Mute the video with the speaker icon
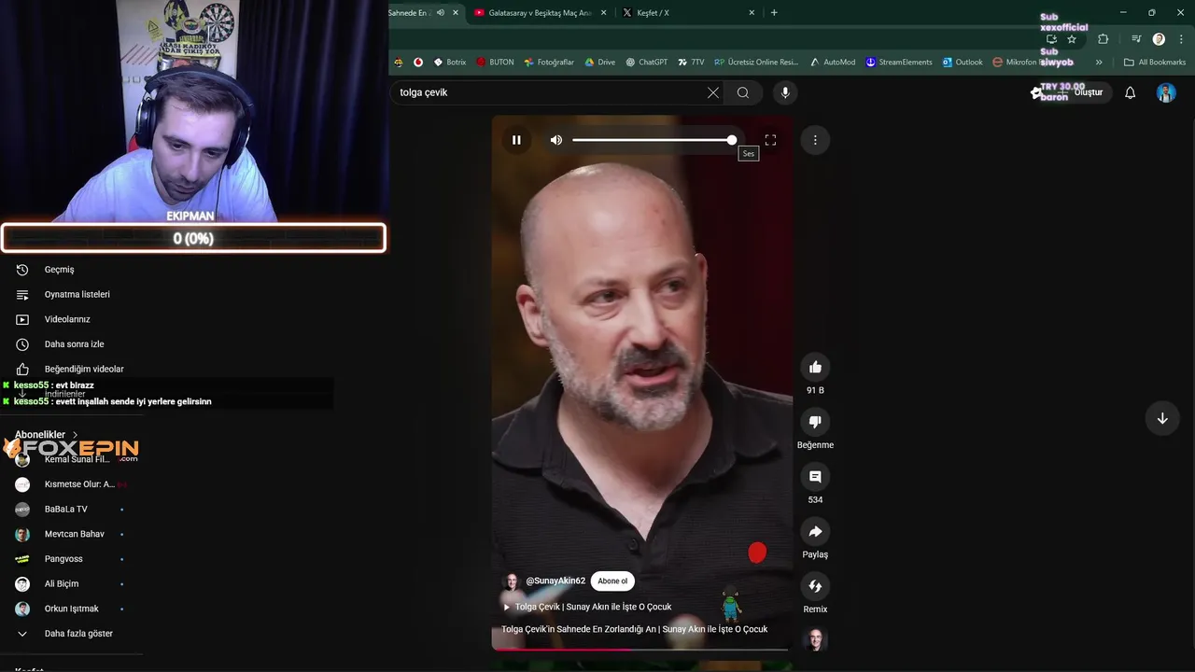This screenshot has height=672, width=1195. [x=556, y=140]
